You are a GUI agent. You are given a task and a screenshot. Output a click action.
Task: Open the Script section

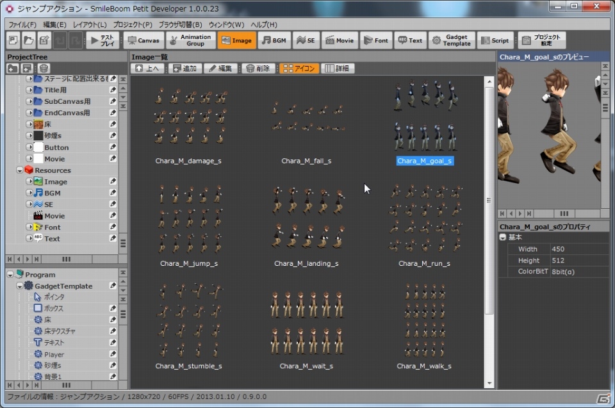(495, 40)
